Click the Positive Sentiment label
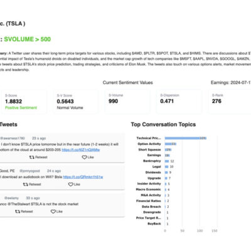 [x=21, y=108]
